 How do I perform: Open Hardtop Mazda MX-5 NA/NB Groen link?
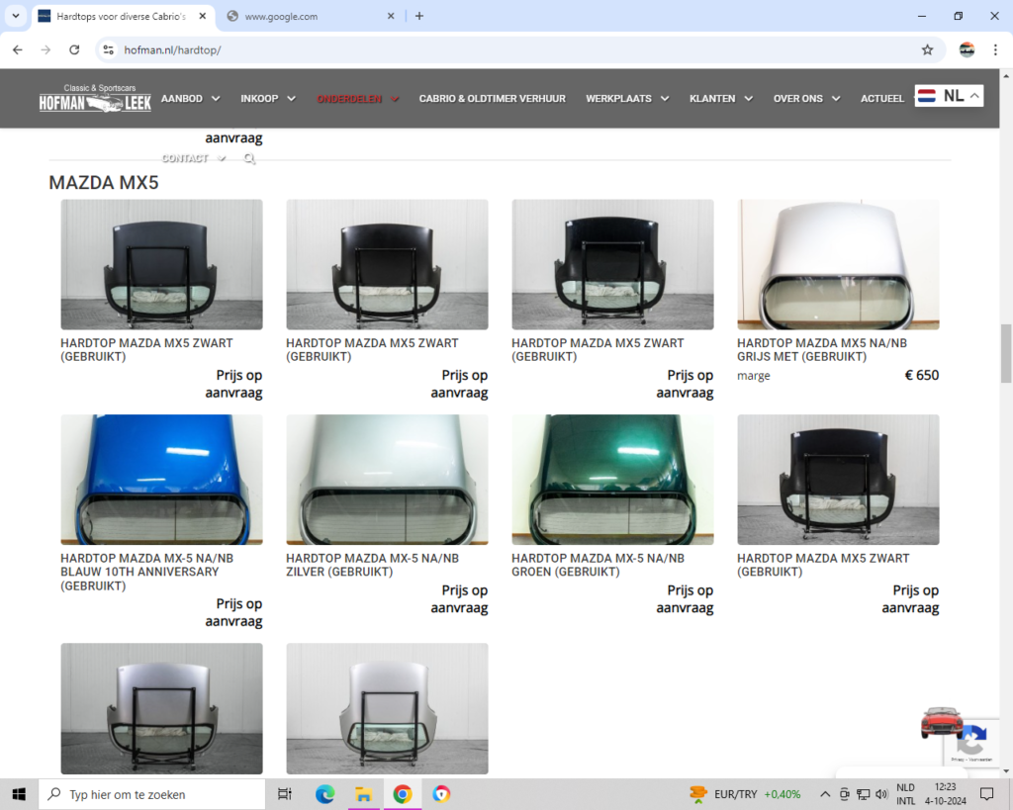tap(598, 565)
